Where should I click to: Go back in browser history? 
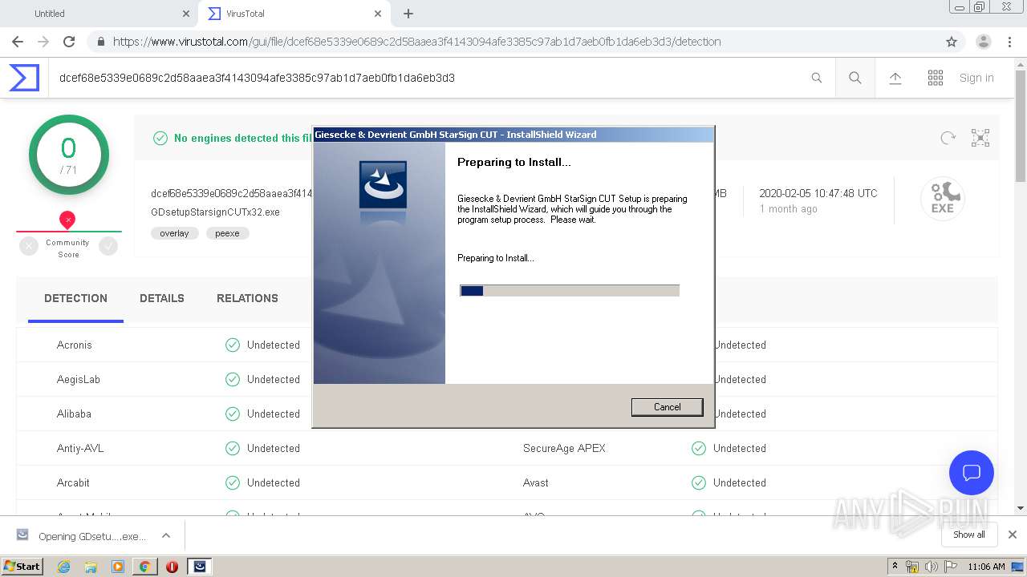click(x=18, y=42)
